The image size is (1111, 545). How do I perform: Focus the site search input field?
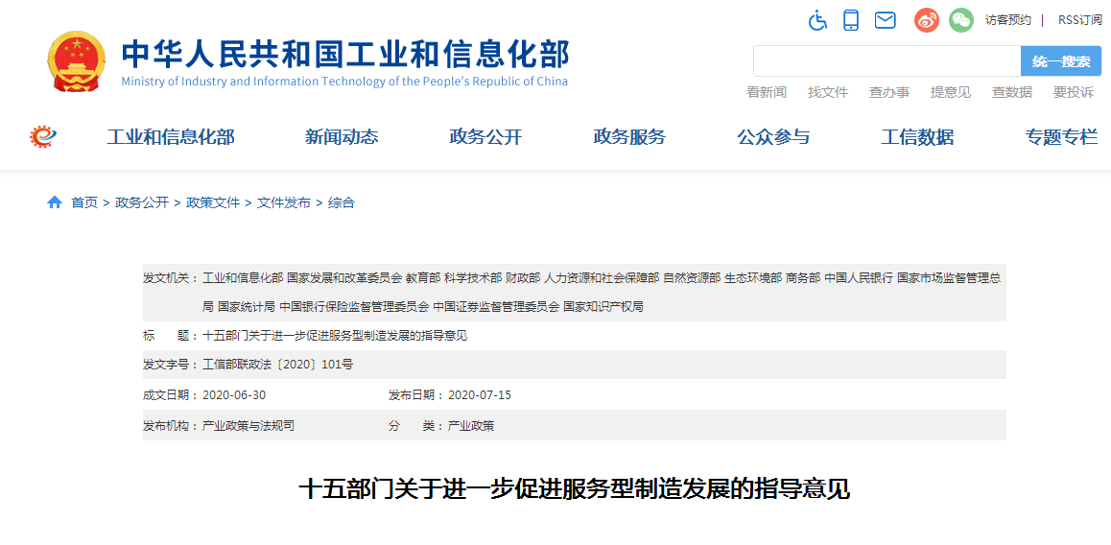[x=886, y=61]
